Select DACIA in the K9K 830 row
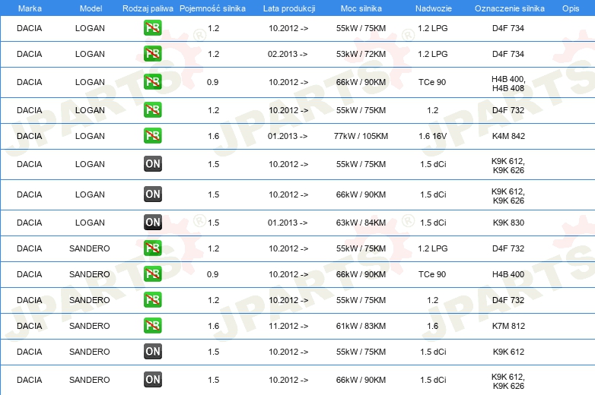The width and height of the screenshot is (595, 395). point(30,223)
